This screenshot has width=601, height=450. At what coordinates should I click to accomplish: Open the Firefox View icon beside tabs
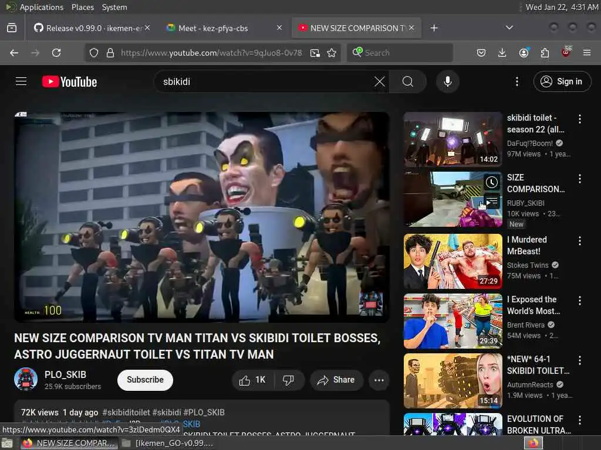[12, 28]
